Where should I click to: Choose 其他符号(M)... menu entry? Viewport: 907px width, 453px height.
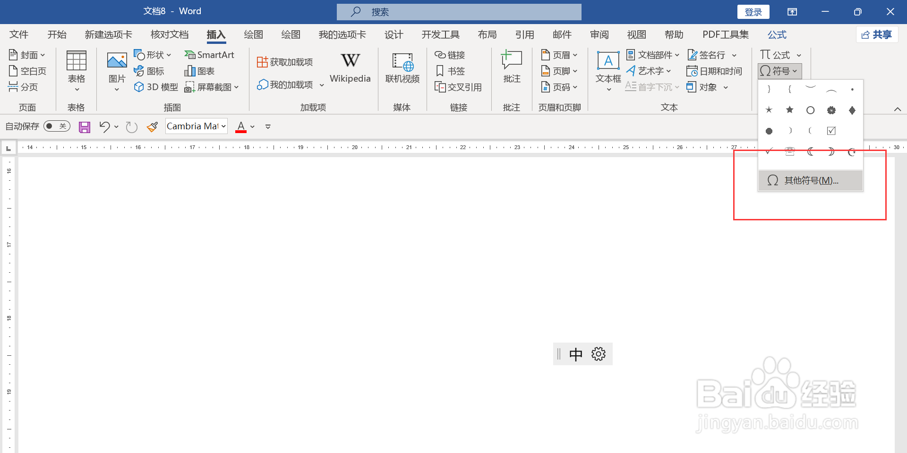pos(811,180)
